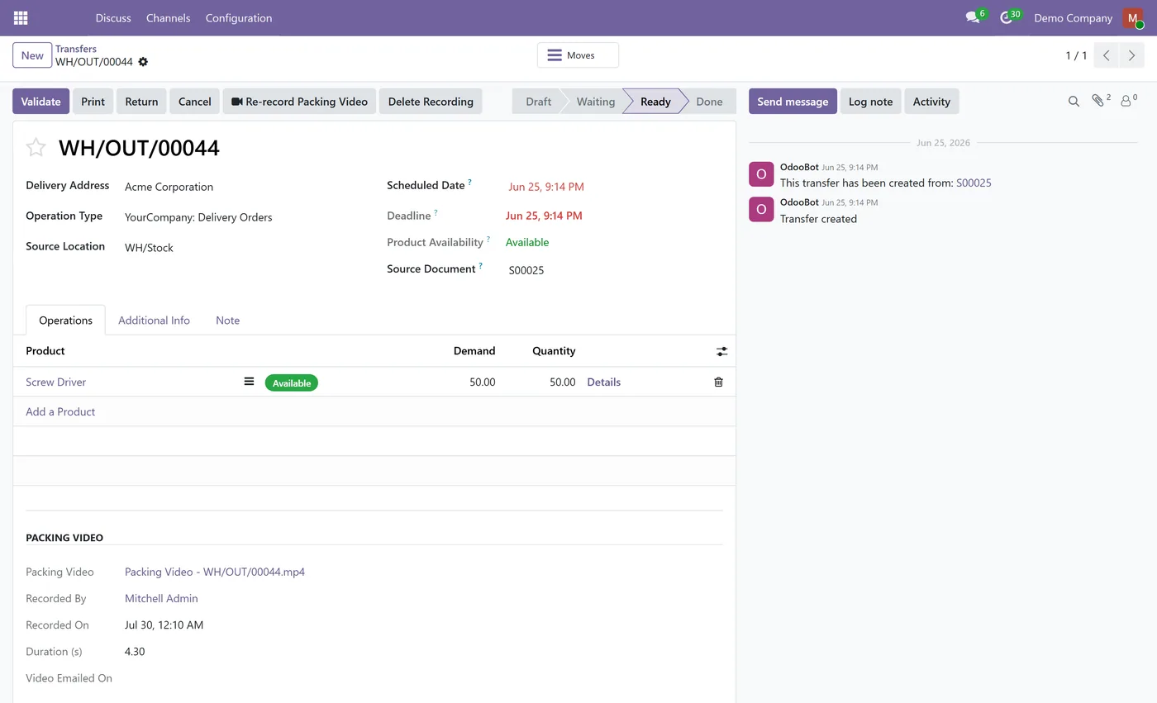Screen dimensions: 1157x703
Task: Click the Activity button
Action: tap(931, 102)
